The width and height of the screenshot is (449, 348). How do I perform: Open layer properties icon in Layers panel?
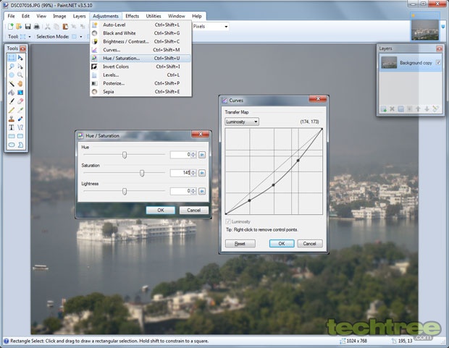435,109
